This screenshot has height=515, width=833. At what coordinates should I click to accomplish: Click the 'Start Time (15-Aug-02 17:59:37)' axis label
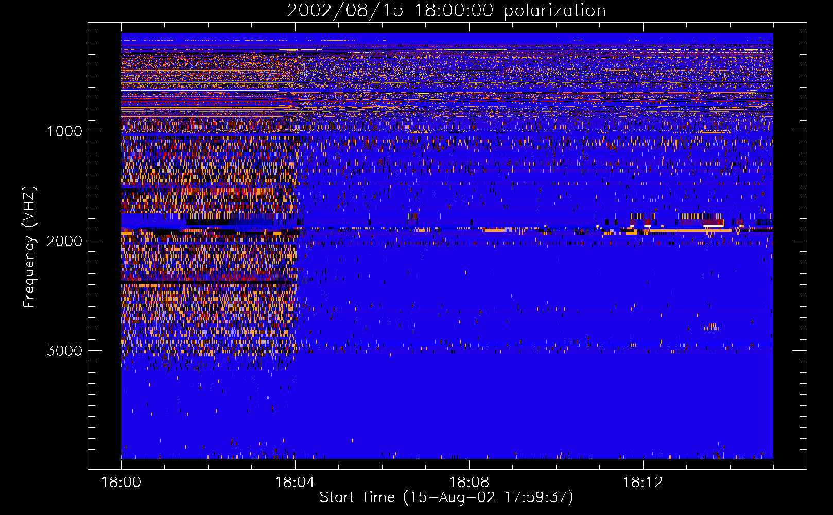[x=446, y=497]
